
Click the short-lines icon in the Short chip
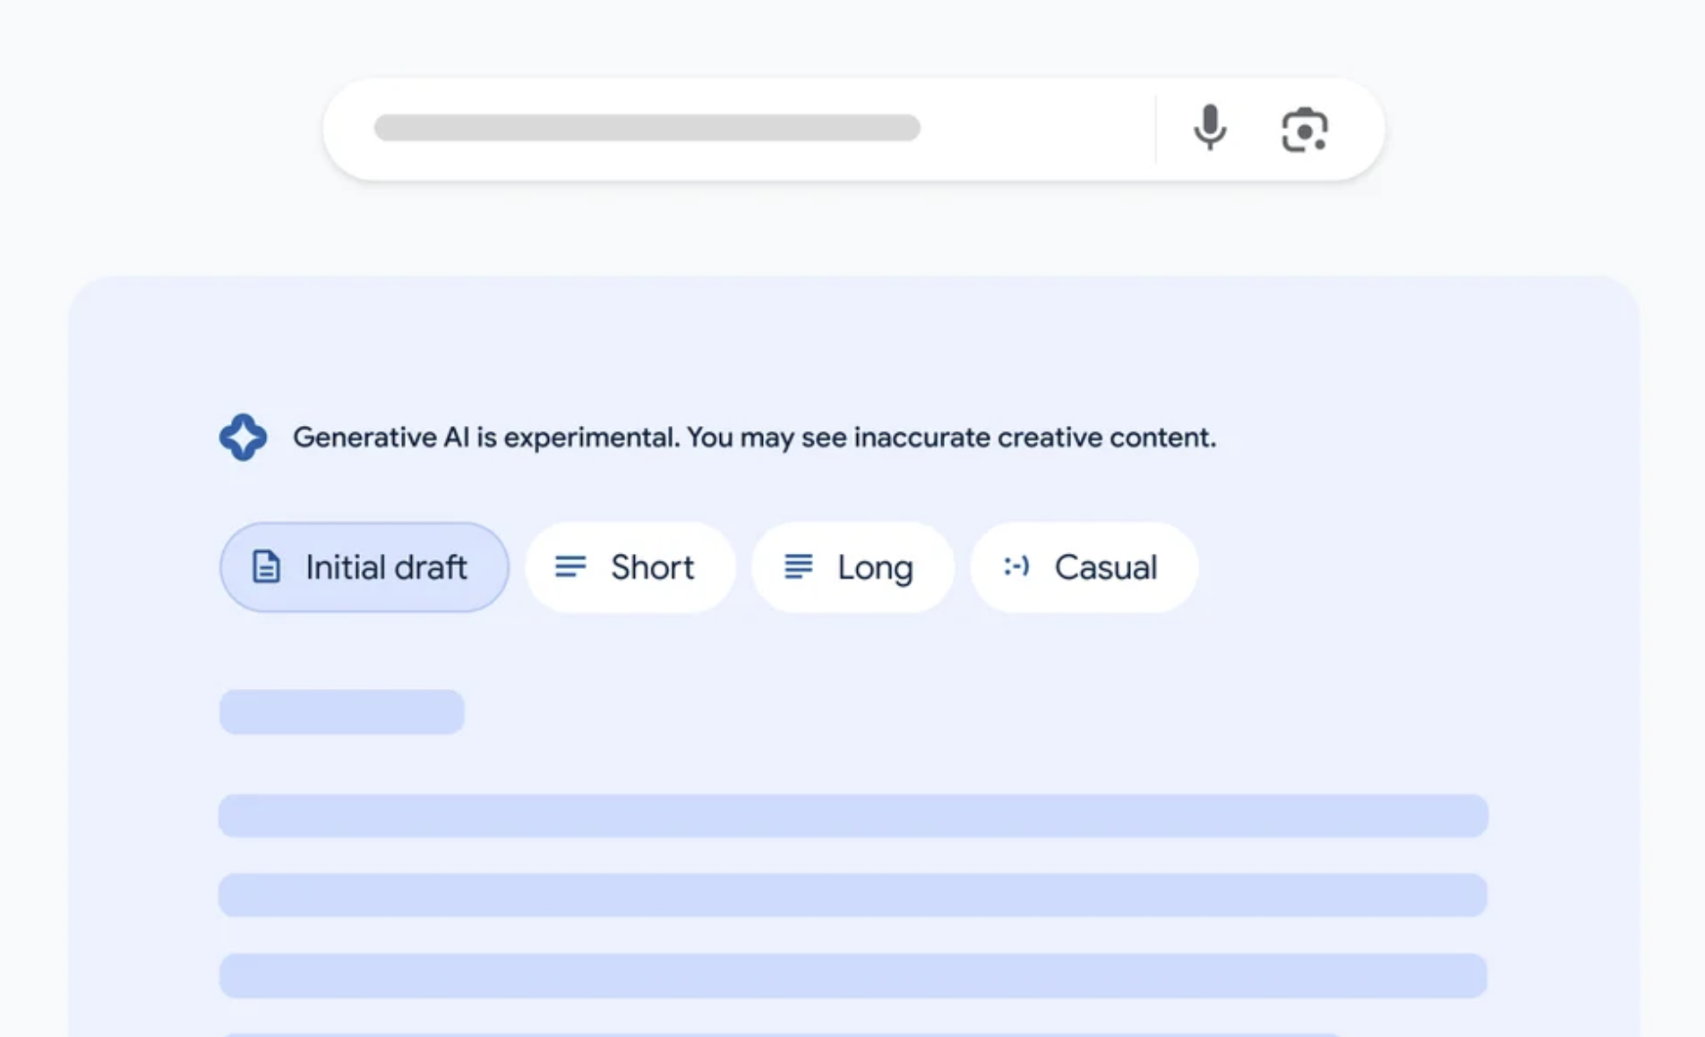pos(570,566)
